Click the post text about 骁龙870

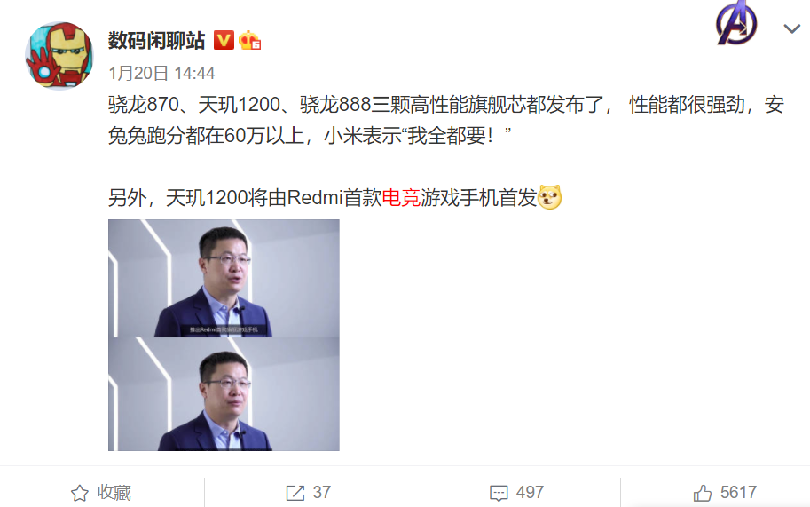click(446, 120)
